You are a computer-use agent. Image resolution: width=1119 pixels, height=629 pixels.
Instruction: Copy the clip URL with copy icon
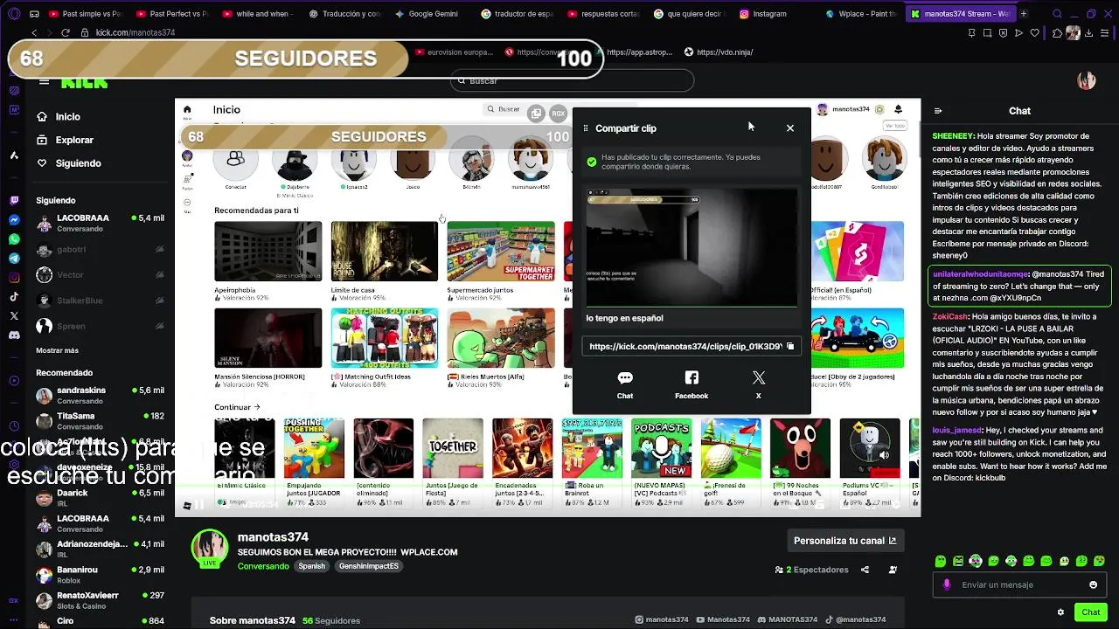pos(790,346)
